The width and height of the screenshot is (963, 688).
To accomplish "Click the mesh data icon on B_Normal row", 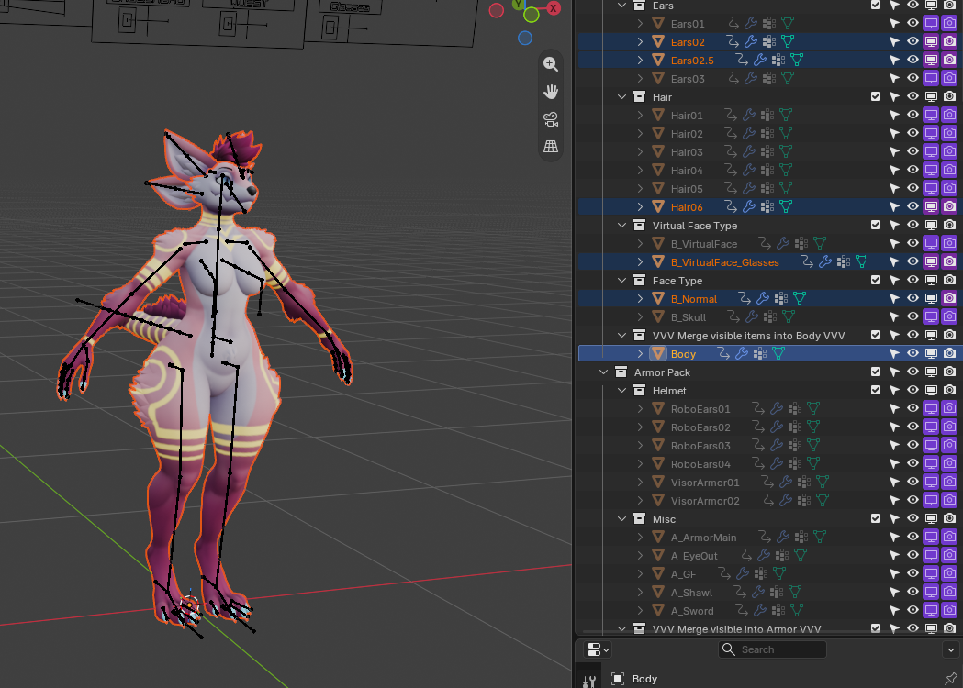I will (x=799, y=298).
